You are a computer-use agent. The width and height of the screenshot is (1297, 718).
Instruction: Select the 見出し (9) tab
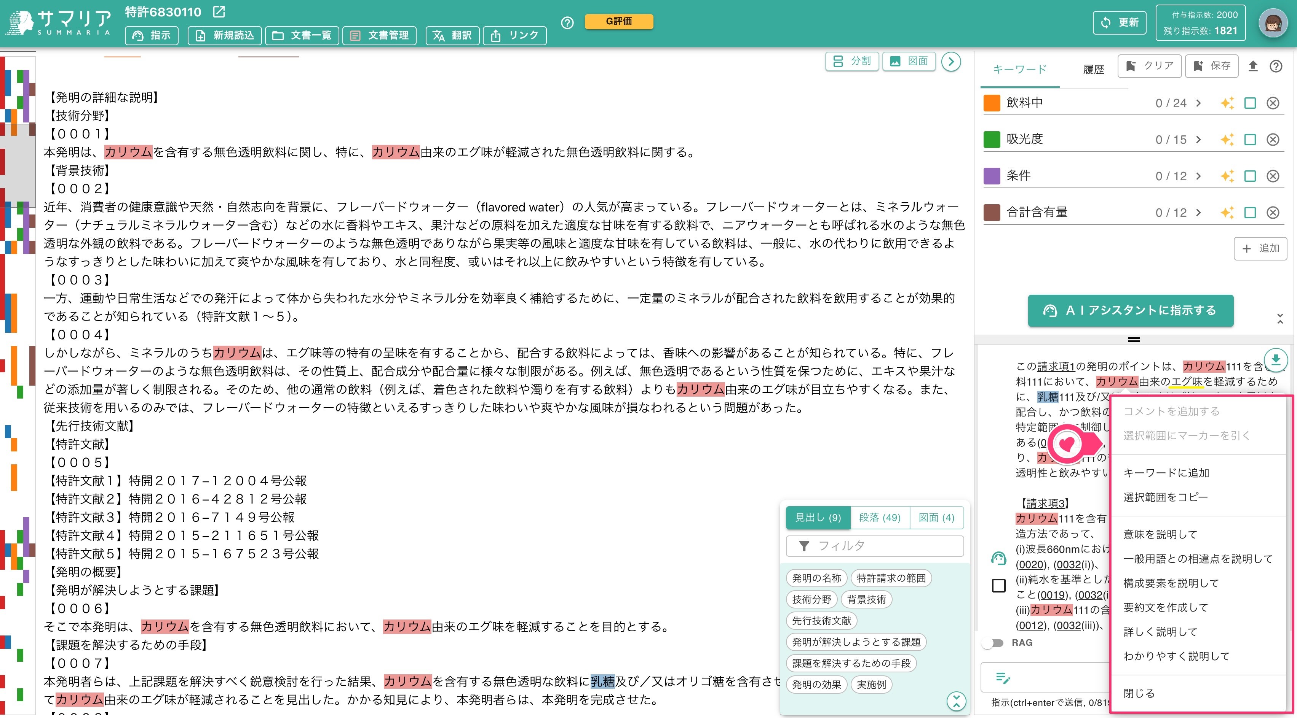coord(818,517)
